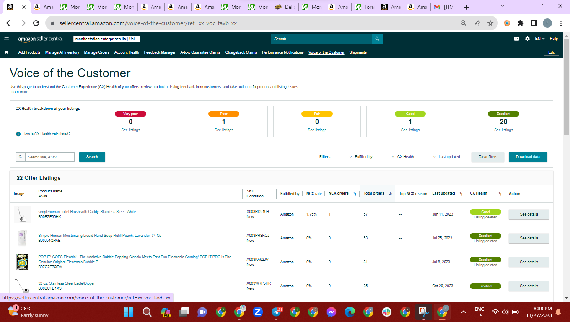See details for POP IT PRO listing
570x322 pixels.
pyautogui.click(x=529, y=262)
